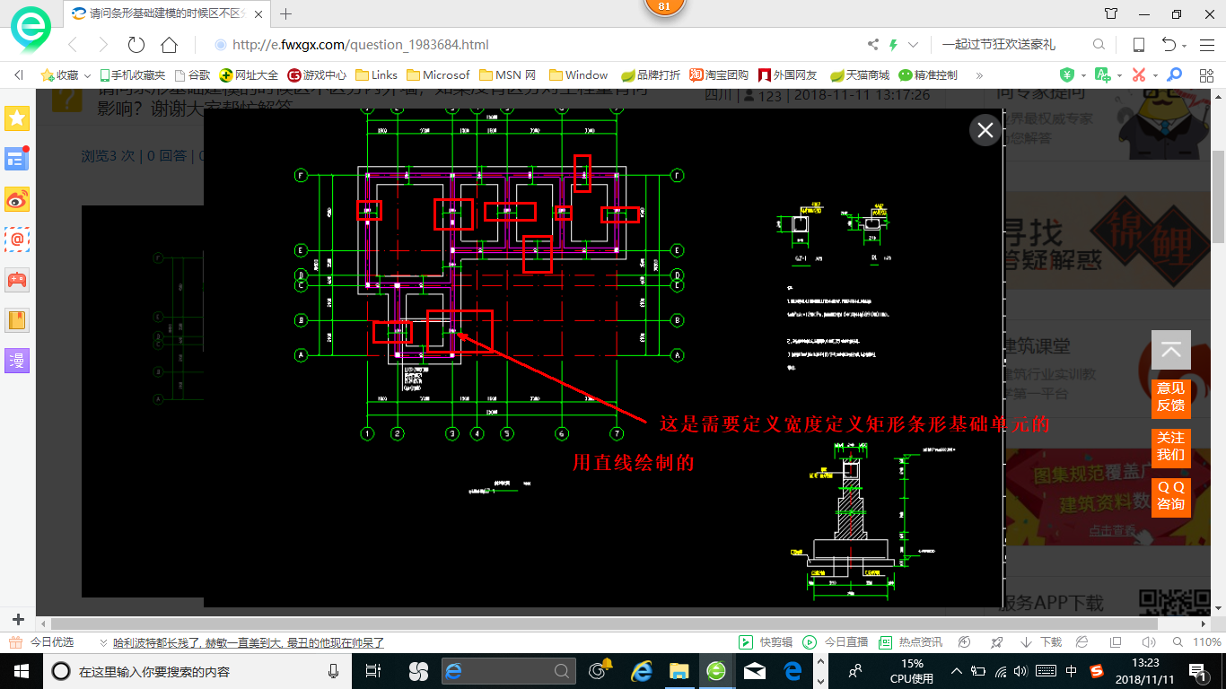
Task: Open a new tab with the plus icon
Action: (286, 14)
